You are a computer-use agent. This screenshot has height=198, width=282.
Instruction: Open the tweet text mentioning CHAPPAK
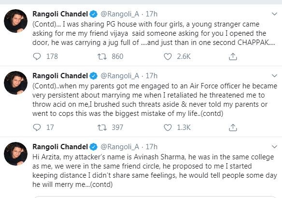154,33
